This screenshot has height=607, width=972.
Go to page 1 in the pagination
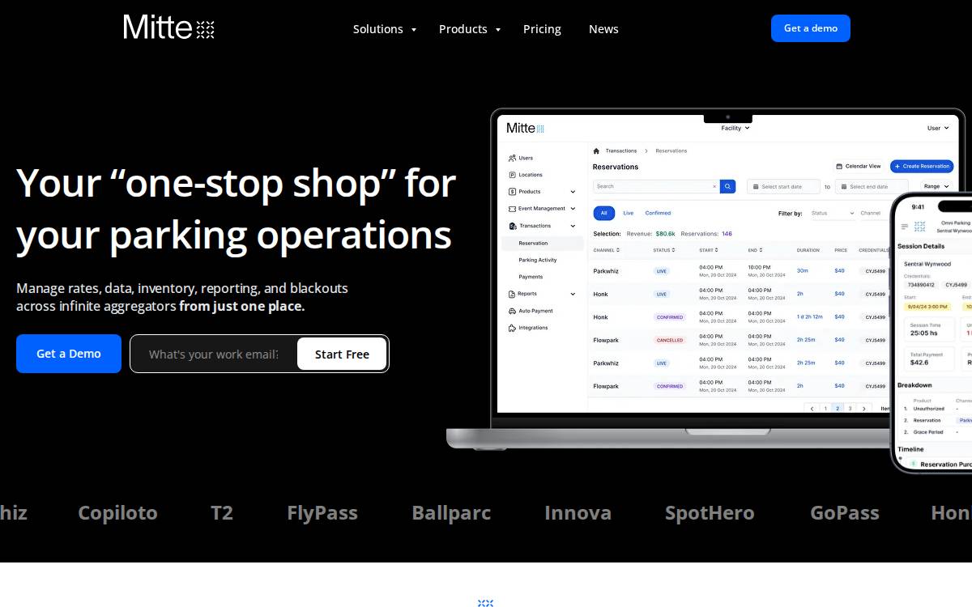pos(825,409)
